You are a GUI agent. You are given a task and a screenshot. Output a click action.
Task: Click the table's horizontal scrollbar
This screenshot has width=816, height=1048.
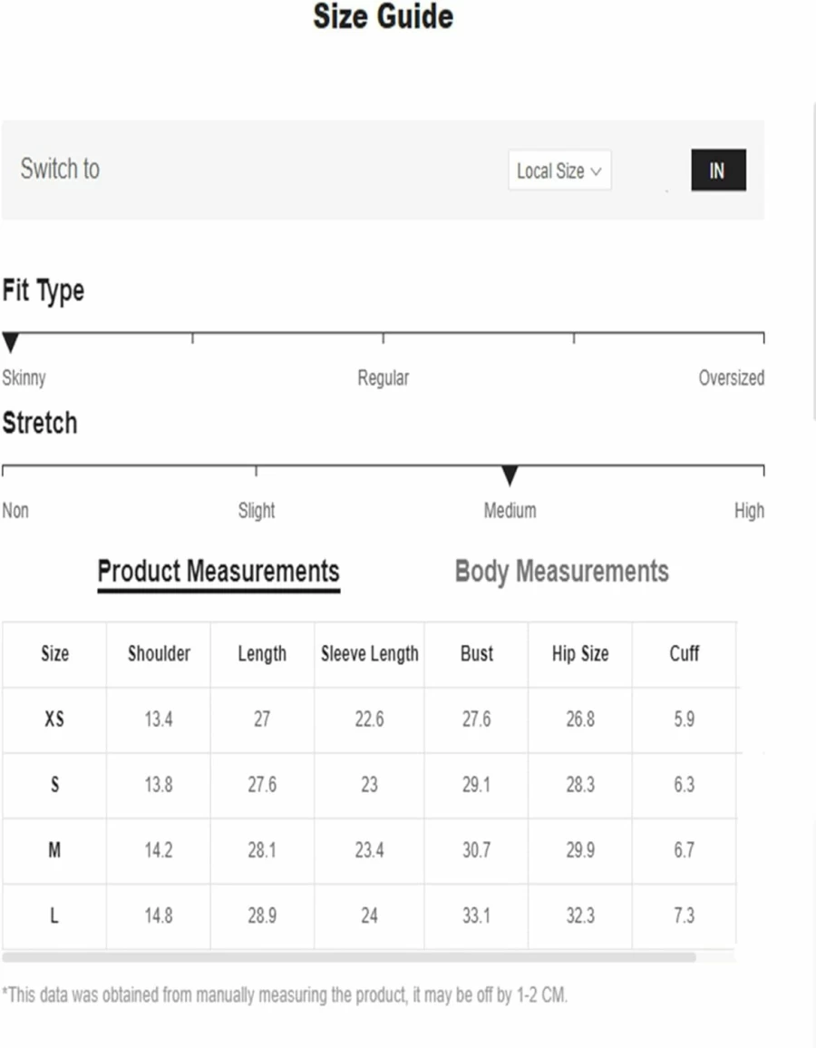click(349, 957)
